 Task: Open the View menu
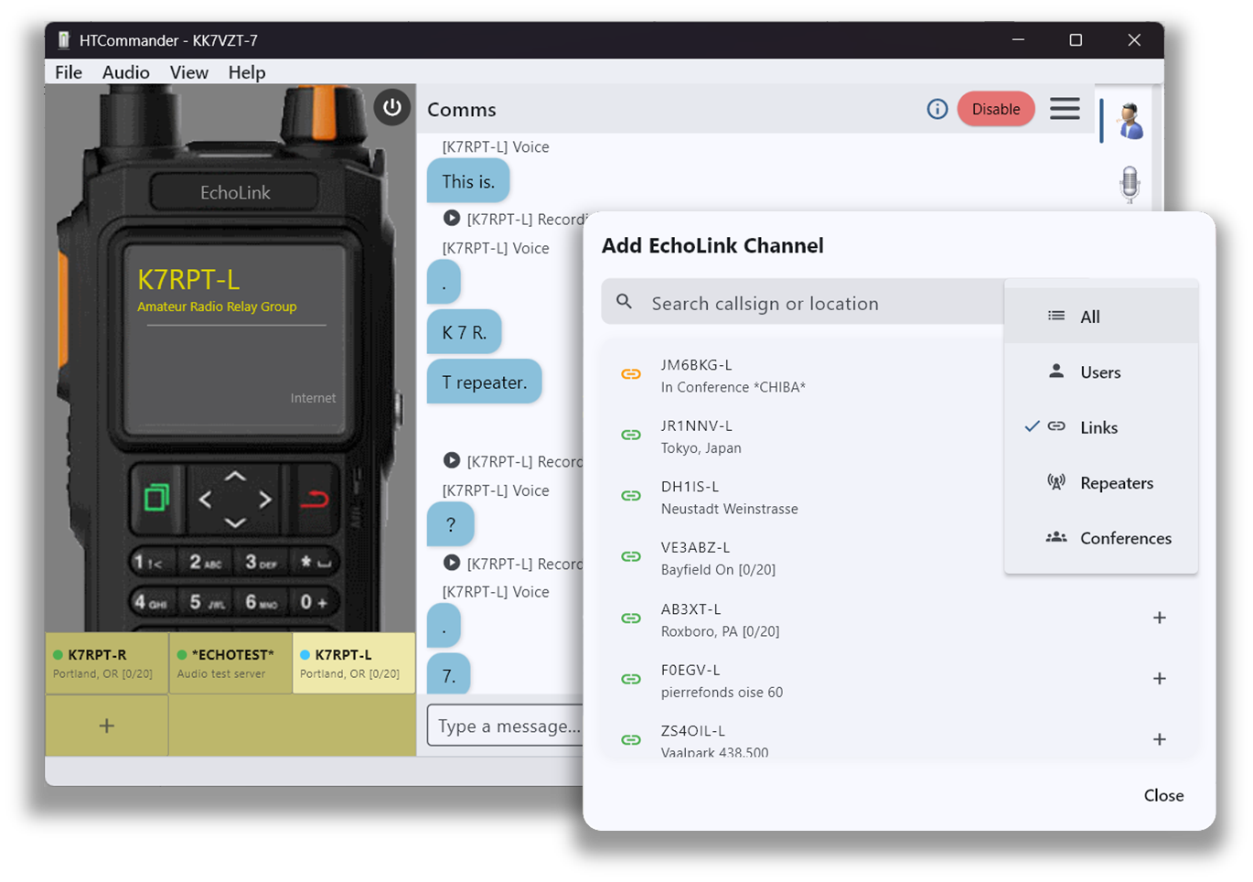(x=189, y=72)
